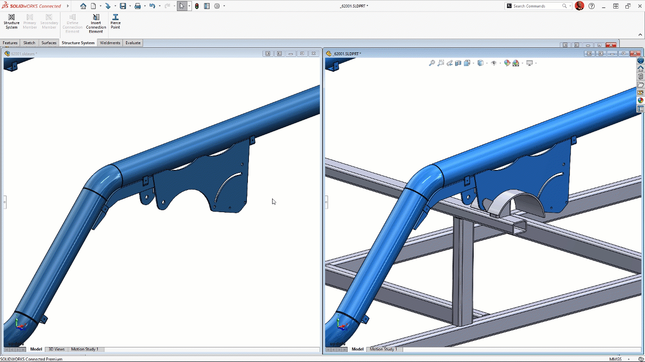Expand the Options gear dropdown arrow
Screen dimensions: 645x362
pyautogui.click(x=224, y=6)
